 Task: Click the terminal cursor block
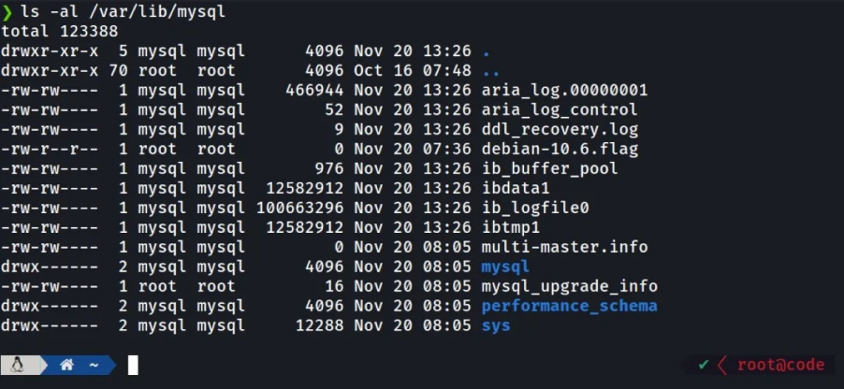click(x=133, y=365)
